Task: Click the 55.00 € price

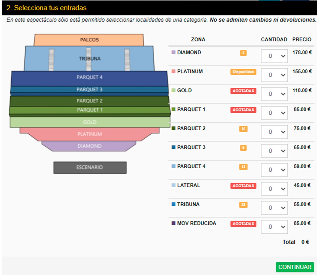Action: (302, 204)
